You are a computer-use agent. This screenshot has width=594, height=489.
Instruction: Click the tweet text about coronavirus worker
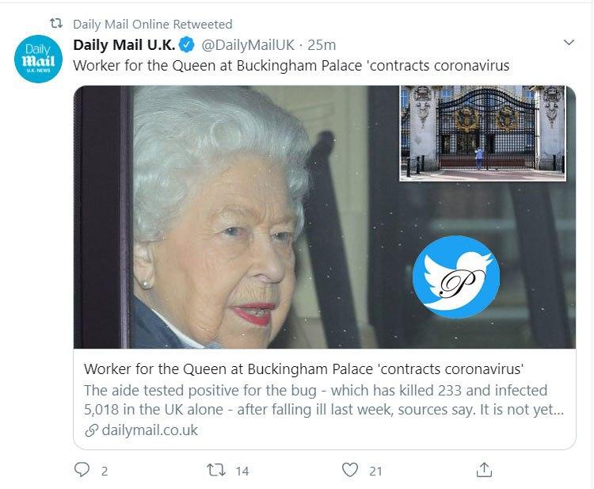[x=291, y=65]
